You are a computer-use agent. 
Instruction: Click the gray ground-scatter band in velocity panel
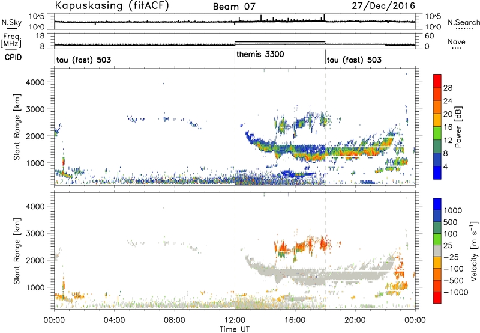click(x=319, y=273)
